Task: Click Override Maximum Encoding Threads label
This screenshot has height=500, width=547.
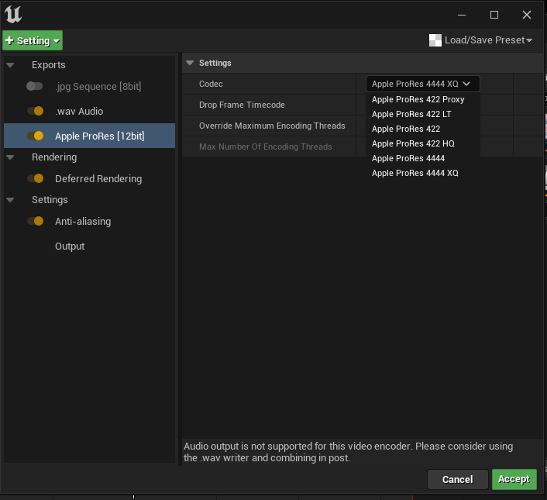Action: pos(272,126)
